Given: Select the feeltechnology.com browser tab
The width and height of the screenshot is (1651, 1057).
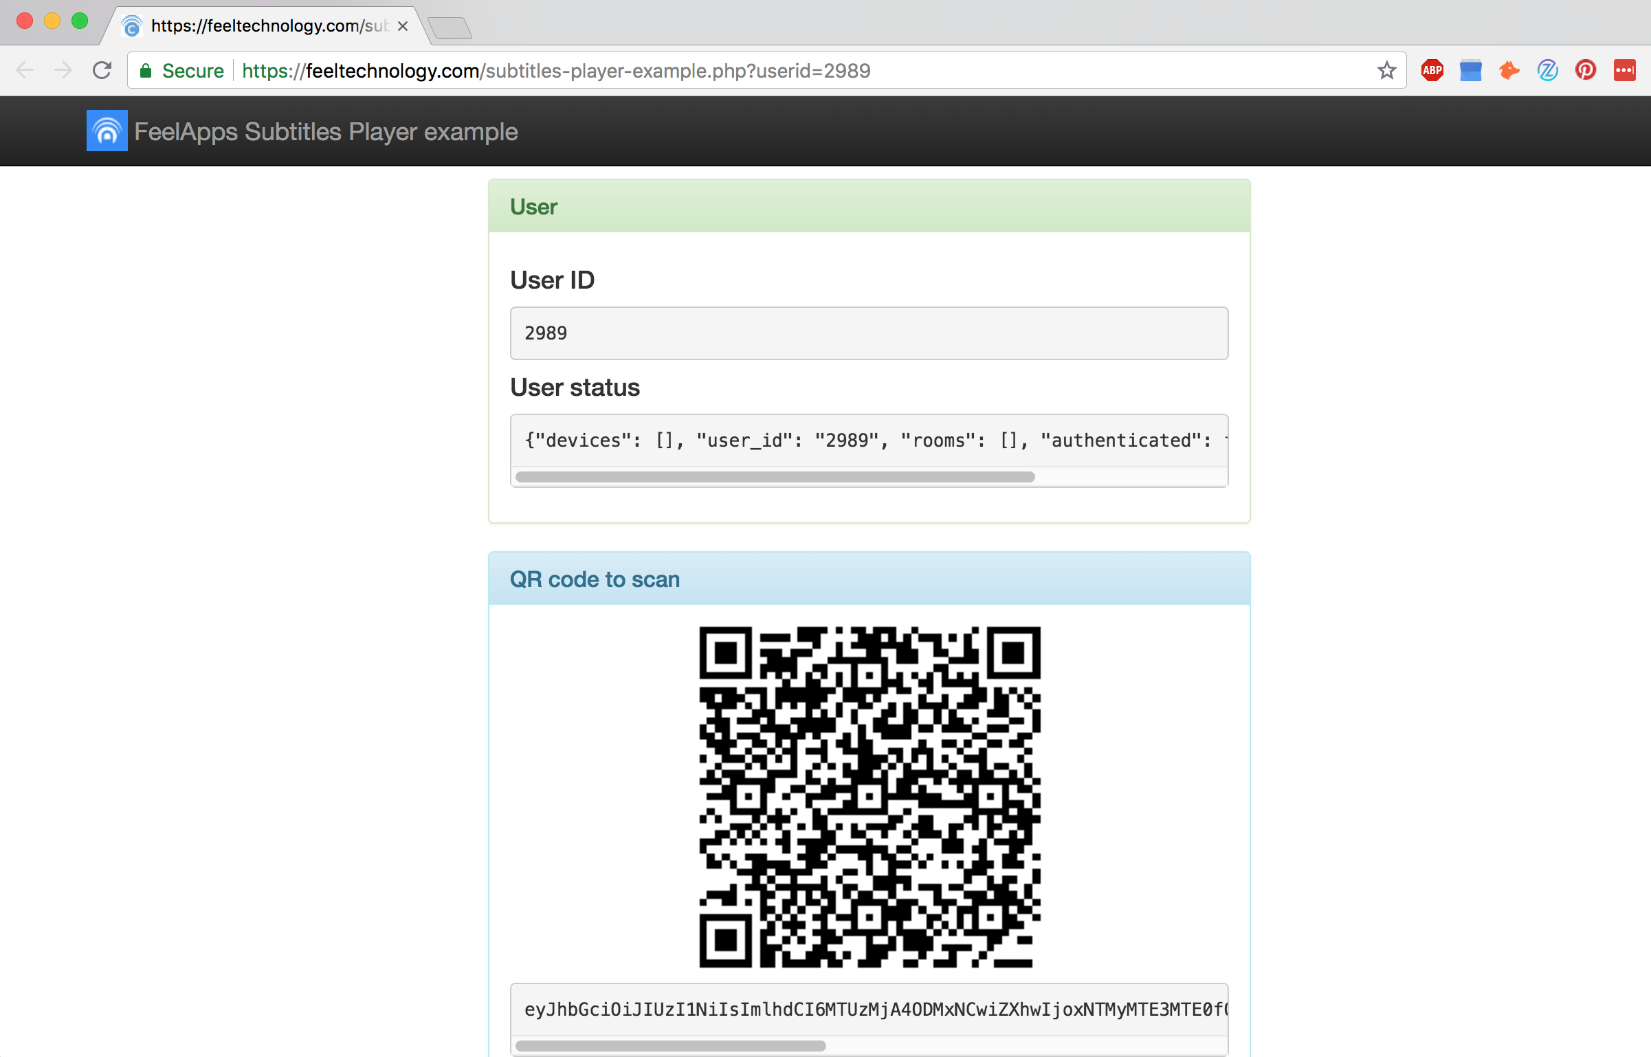Looking at the screenshot, I should (x=261, y=26).
